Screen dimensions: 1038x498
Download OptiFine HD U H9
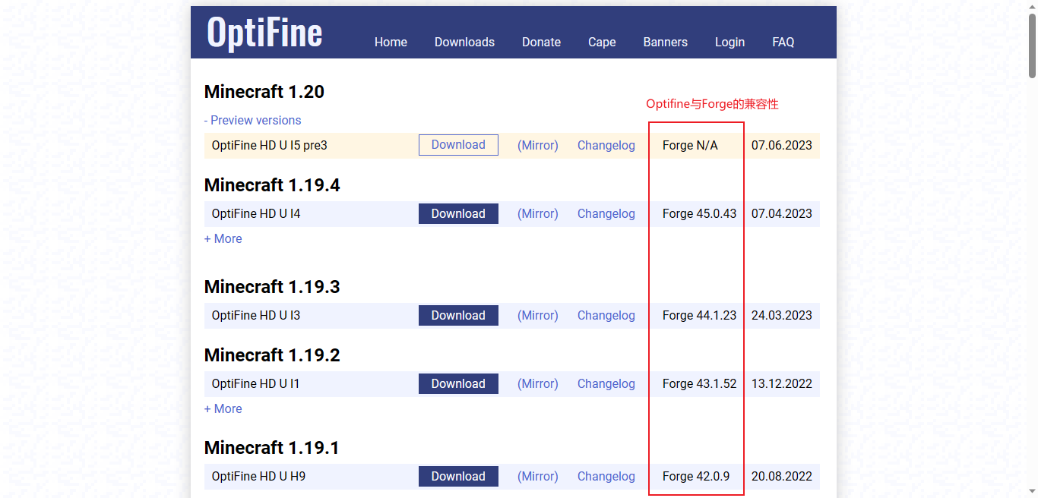458,476
